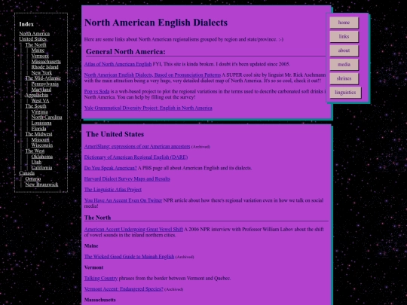Go to North Carolina in the index
The width and height of the screenshot is (407, 305).
click(47, 117)
